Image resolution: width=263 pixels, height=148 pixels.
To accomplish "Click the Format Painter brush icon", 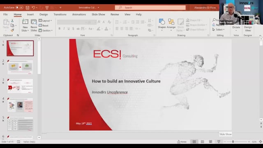I will (12, 30).
